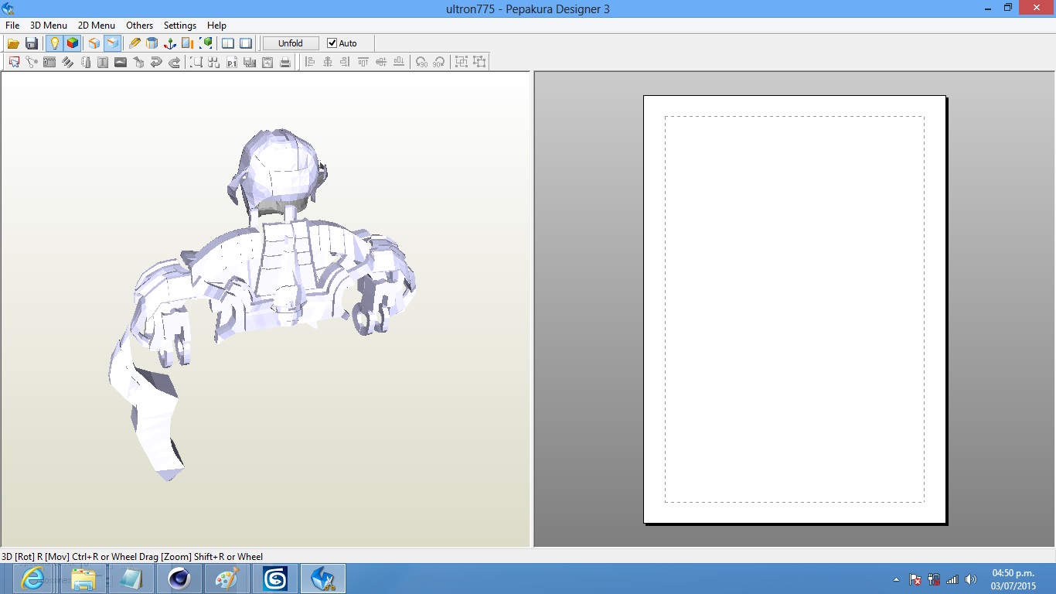The height and width of the screenshot is (594, 1056).
Task: Click the Unfold button
Action: click(291, 43)
